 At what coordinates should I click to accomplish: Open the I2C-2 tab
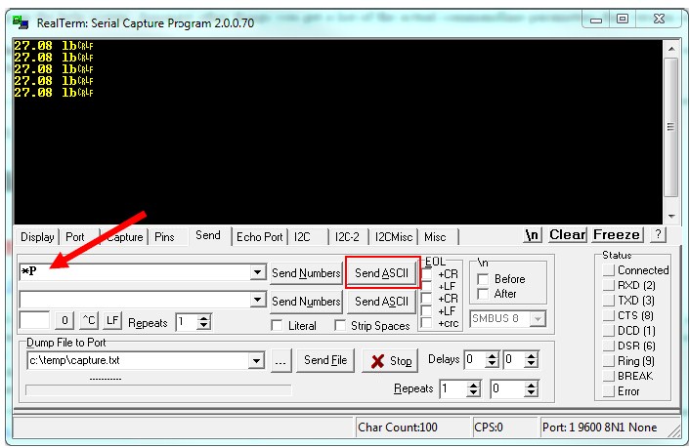(347, 237)
